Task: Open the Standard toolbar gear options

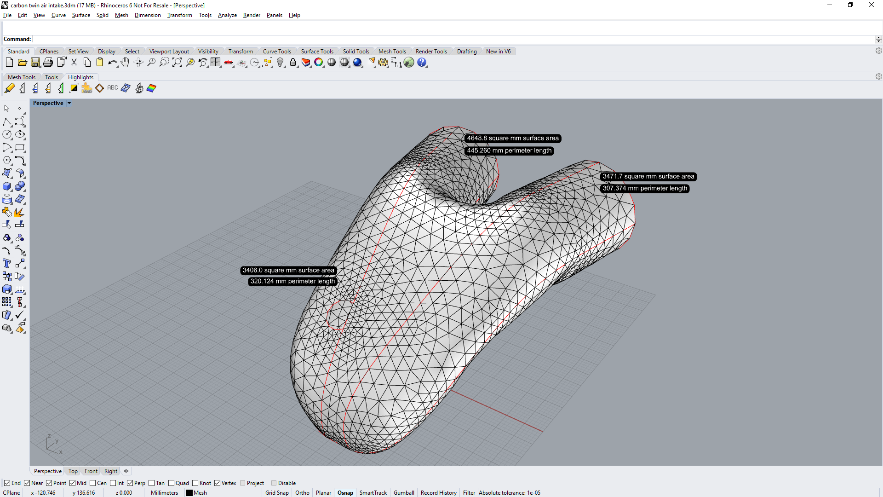Action: pos(878,51)
